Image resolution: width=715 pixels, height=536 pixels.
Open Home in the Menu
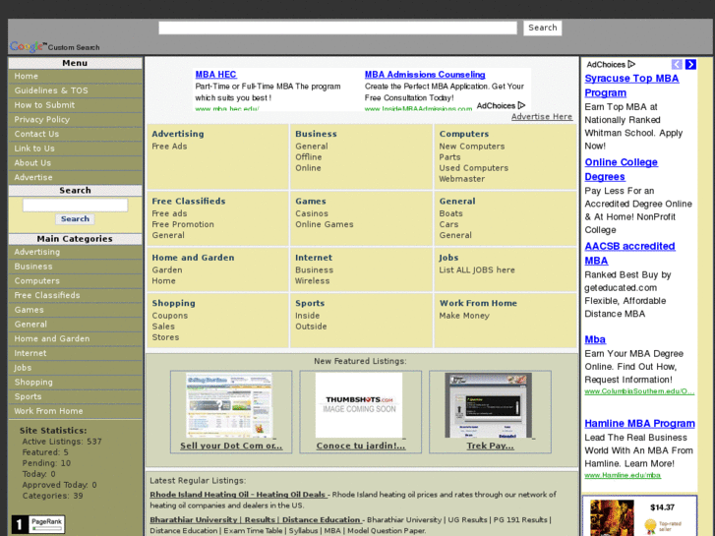pos(76,76)
